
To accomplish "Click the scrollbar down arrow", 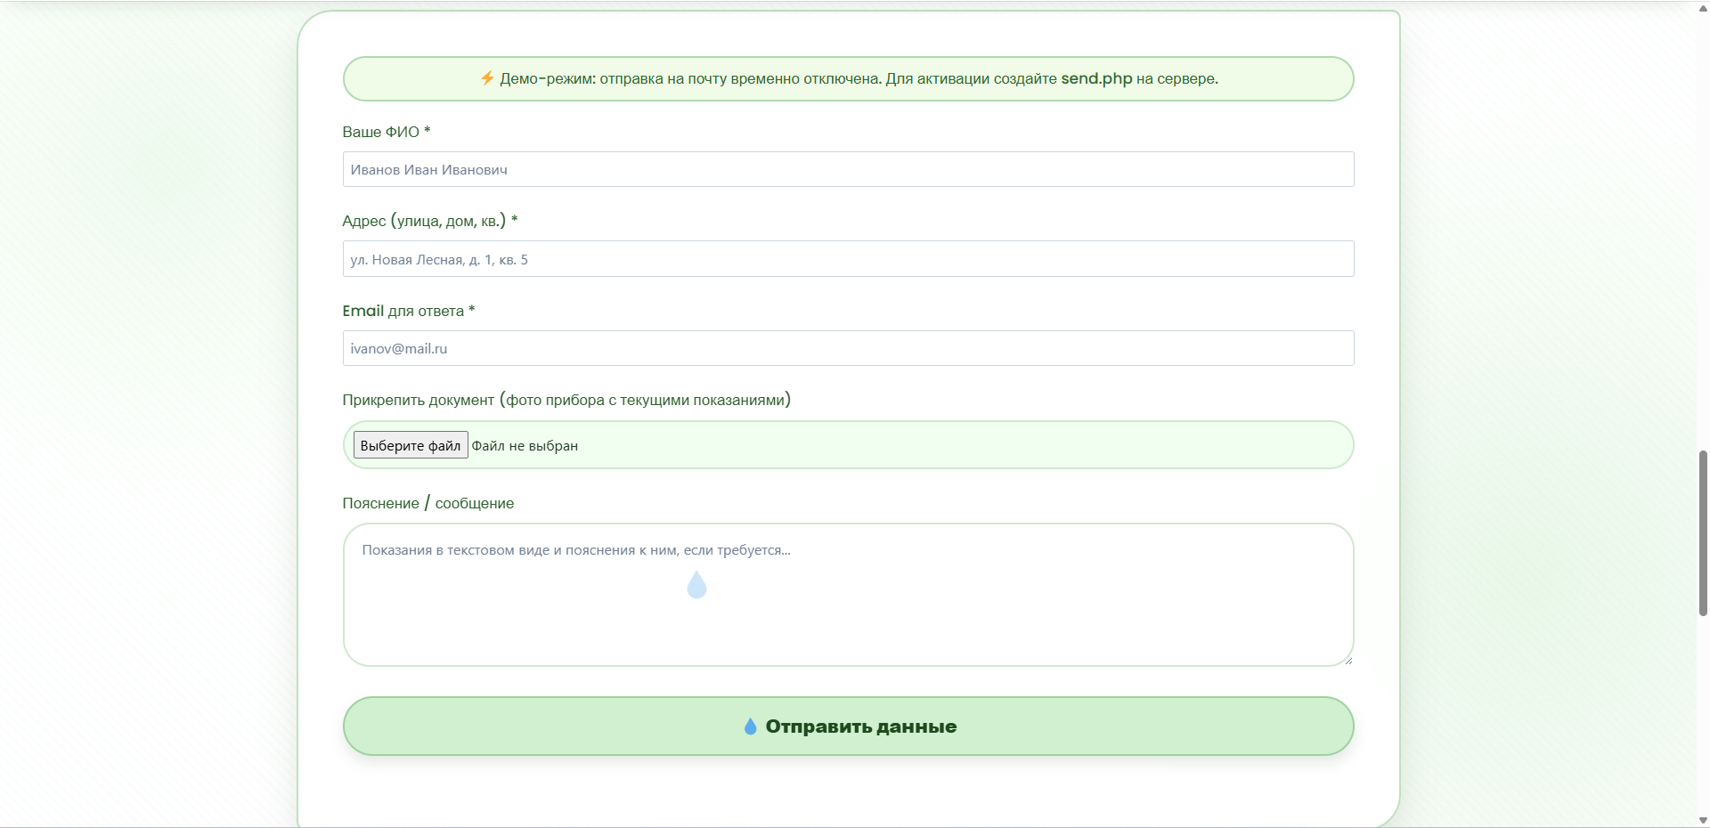I will tap(1703, 820).
